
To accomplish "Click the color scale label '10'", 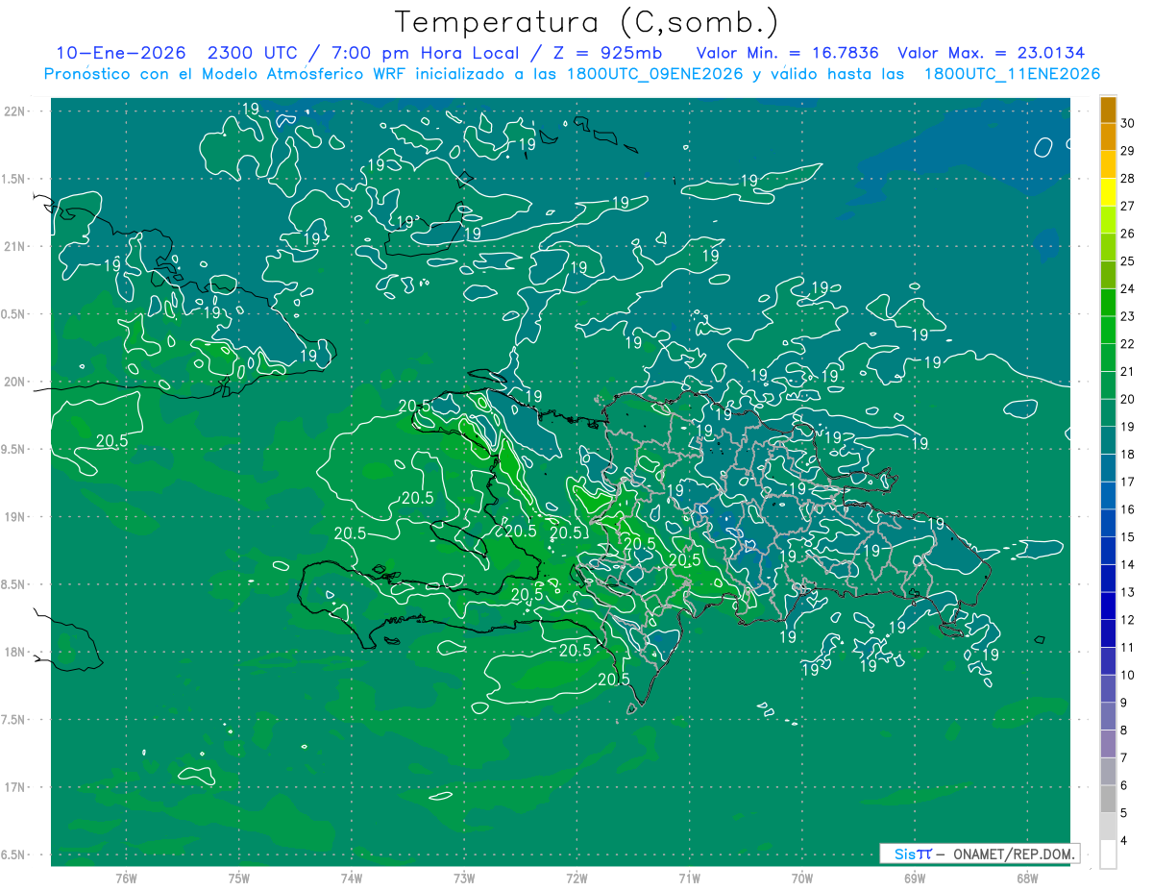I will point(1128,676).
